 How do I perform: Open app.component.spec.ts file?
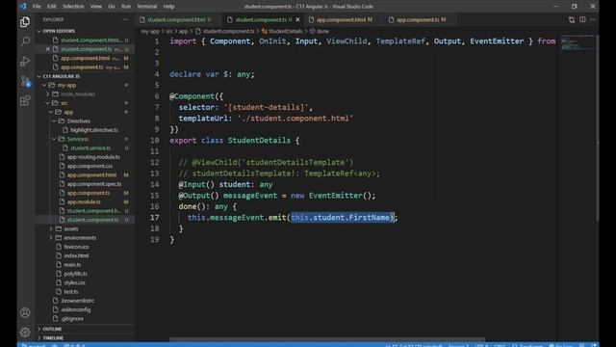click(94, 184)
